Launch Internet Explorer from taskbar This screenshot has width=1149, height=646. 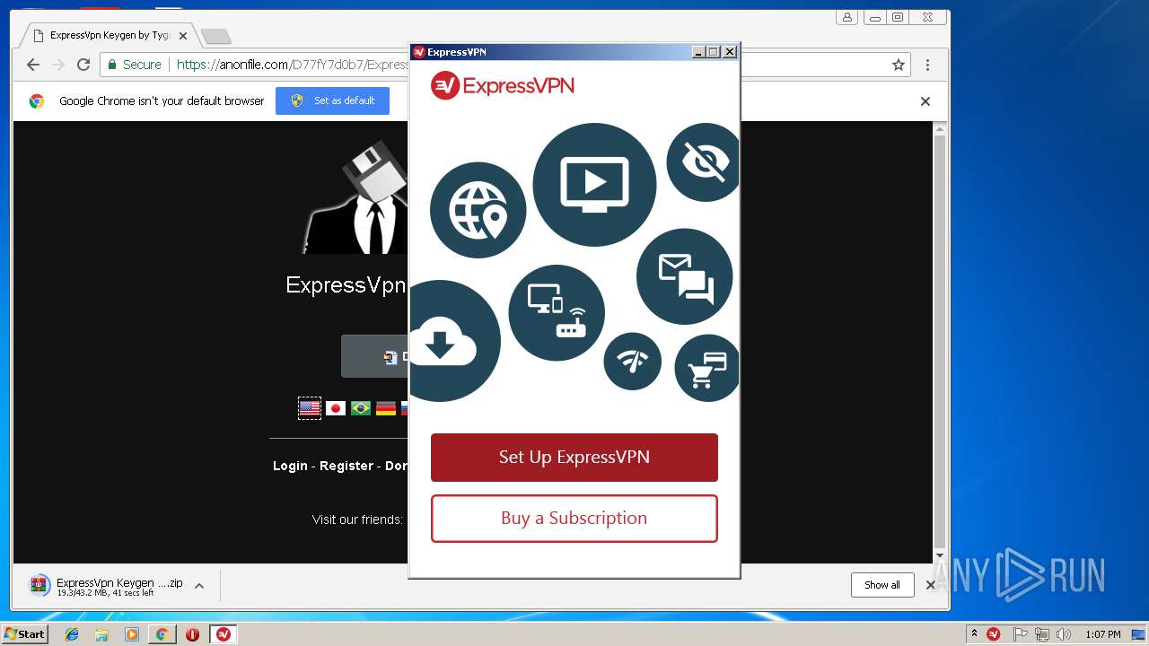coord(72,634)
